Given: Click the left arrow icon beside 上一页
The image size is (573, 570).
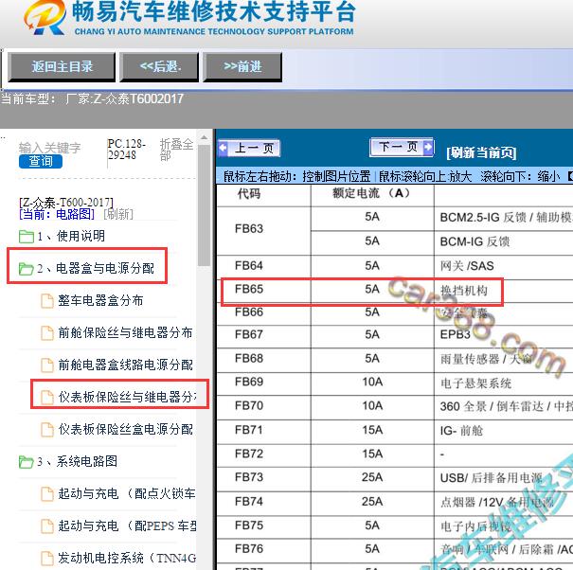Looking at the screenshot, I should pos(223,149).
